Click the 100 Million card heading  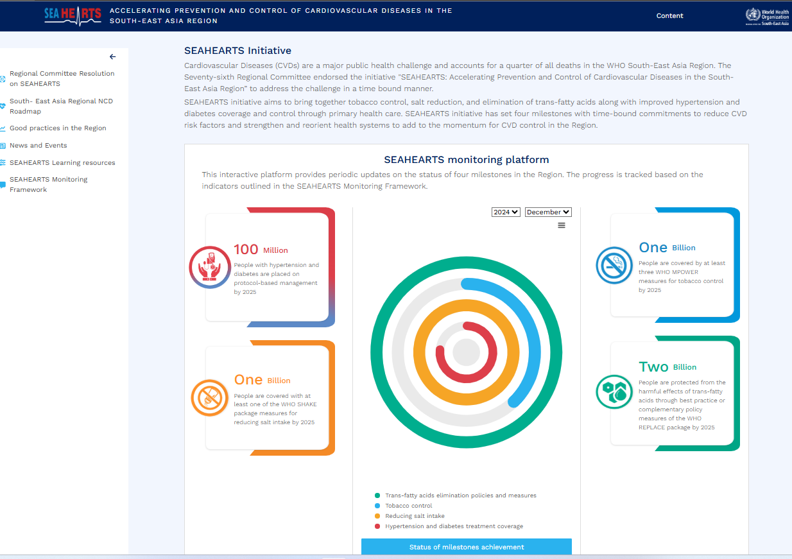coord(261,250)
